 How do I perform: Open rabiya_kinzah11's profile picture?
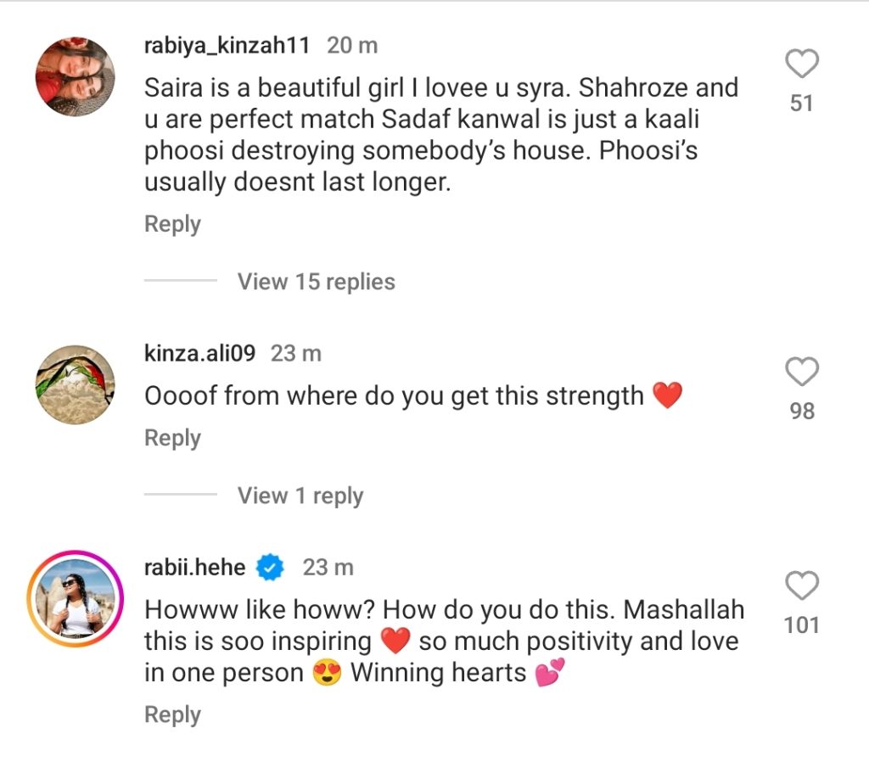tap(75, 76)
